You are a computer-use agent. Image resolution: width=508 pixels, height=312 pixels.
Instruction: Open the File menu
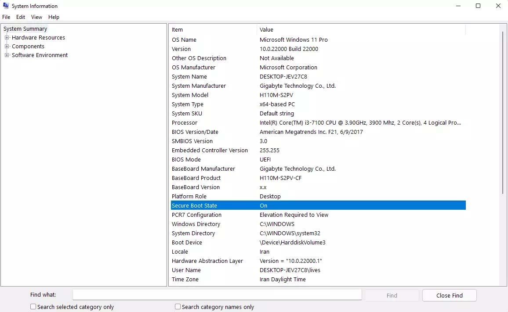point(6,17)
